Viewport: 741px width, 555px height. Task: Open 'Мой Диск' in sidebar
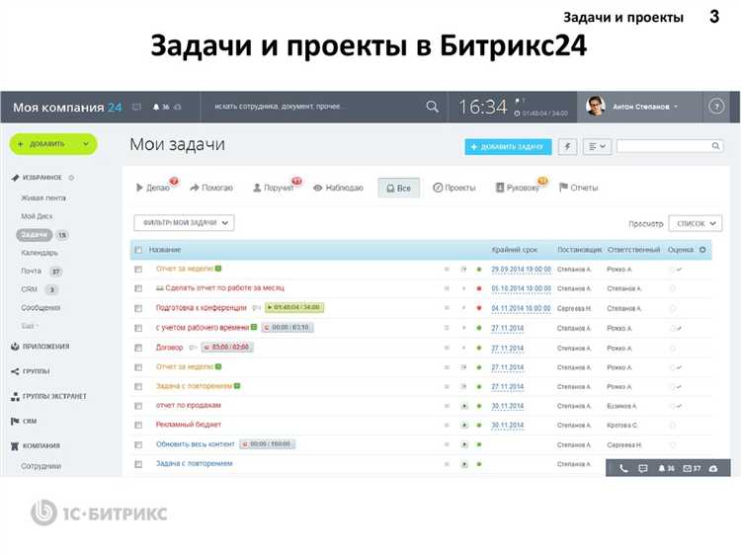click(x=37, y=216)
